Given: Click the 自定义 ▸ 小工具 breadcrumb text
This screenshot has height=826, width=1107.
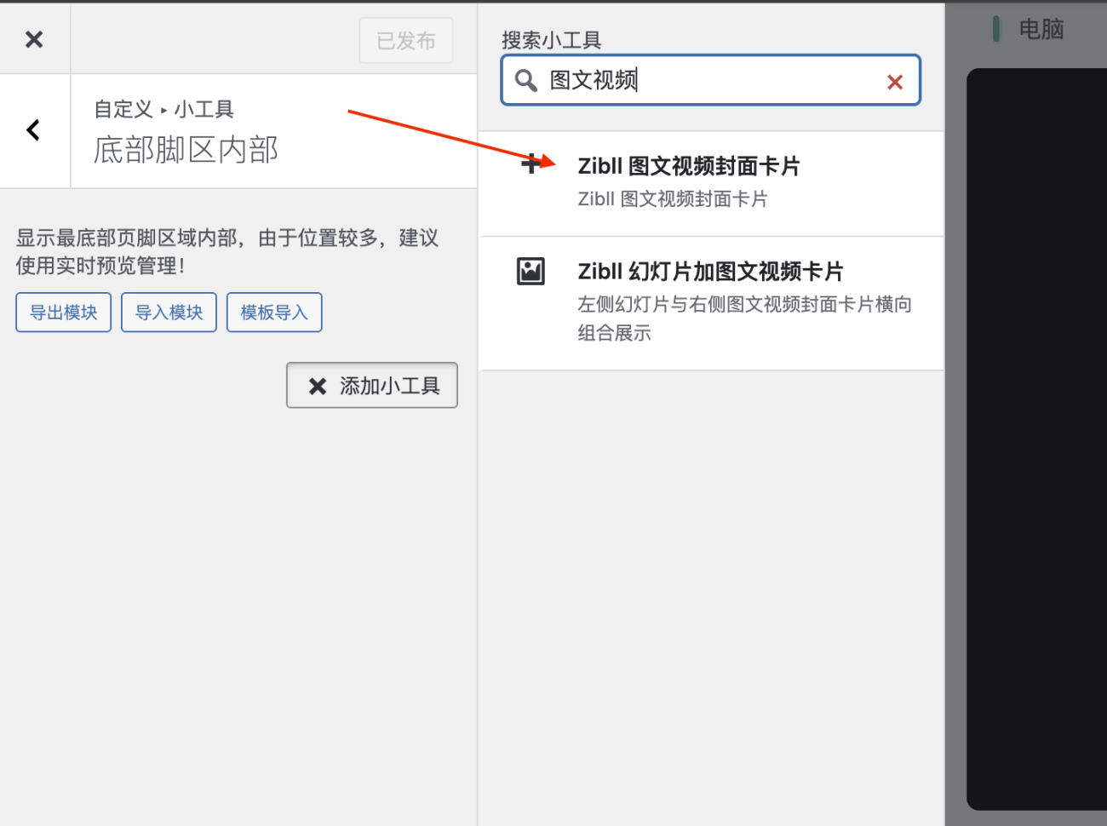Looking at the screenshot, I should point(163,109).
